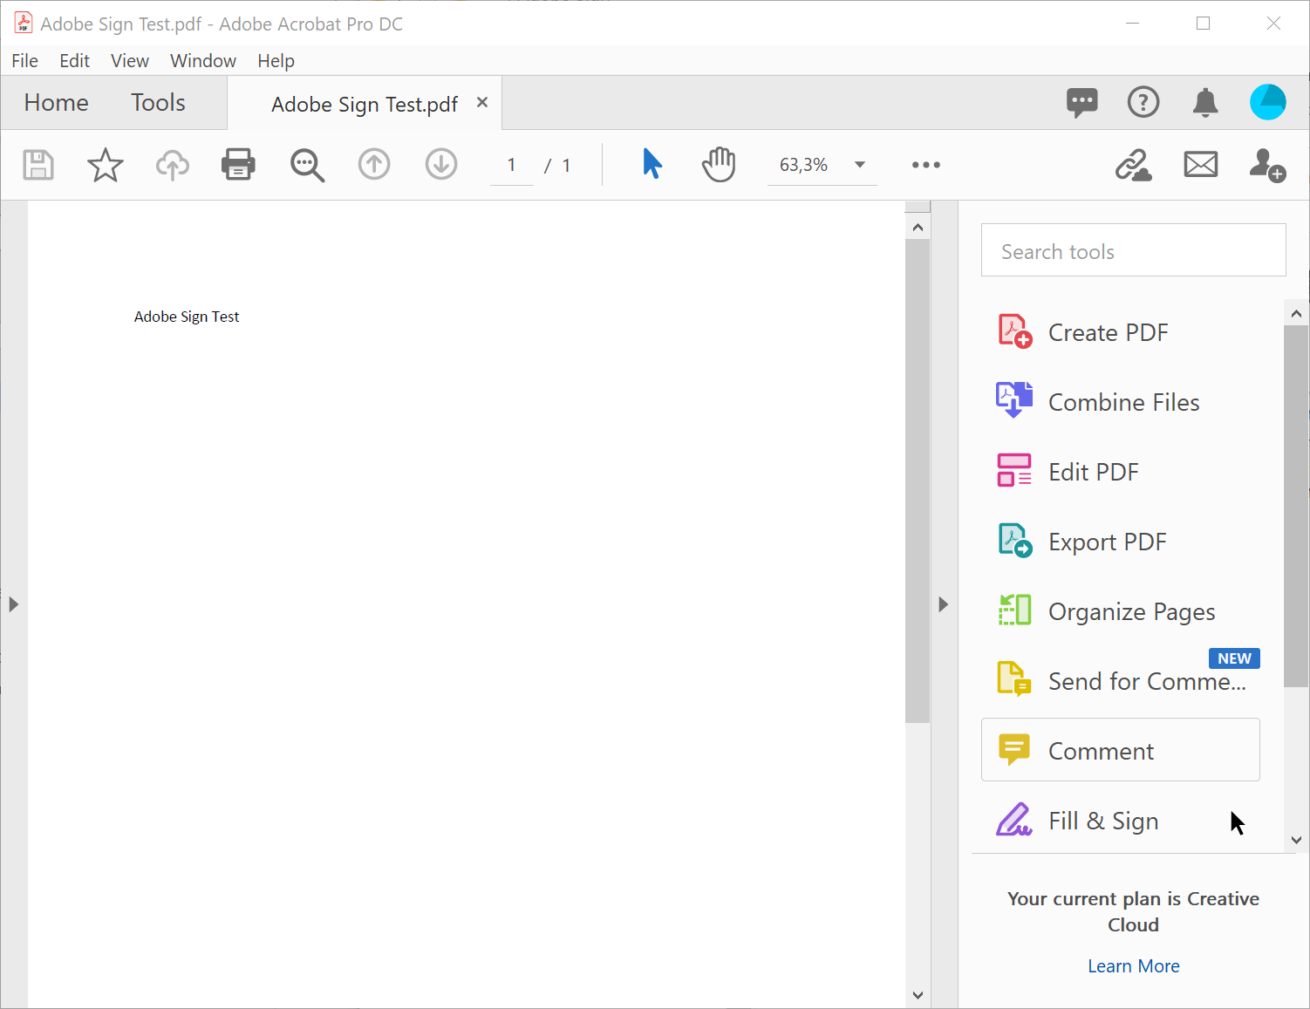Go to next page arrow icon
Image resolution: width=1310 pixels, height=1009 pixels.
[441, 164]
